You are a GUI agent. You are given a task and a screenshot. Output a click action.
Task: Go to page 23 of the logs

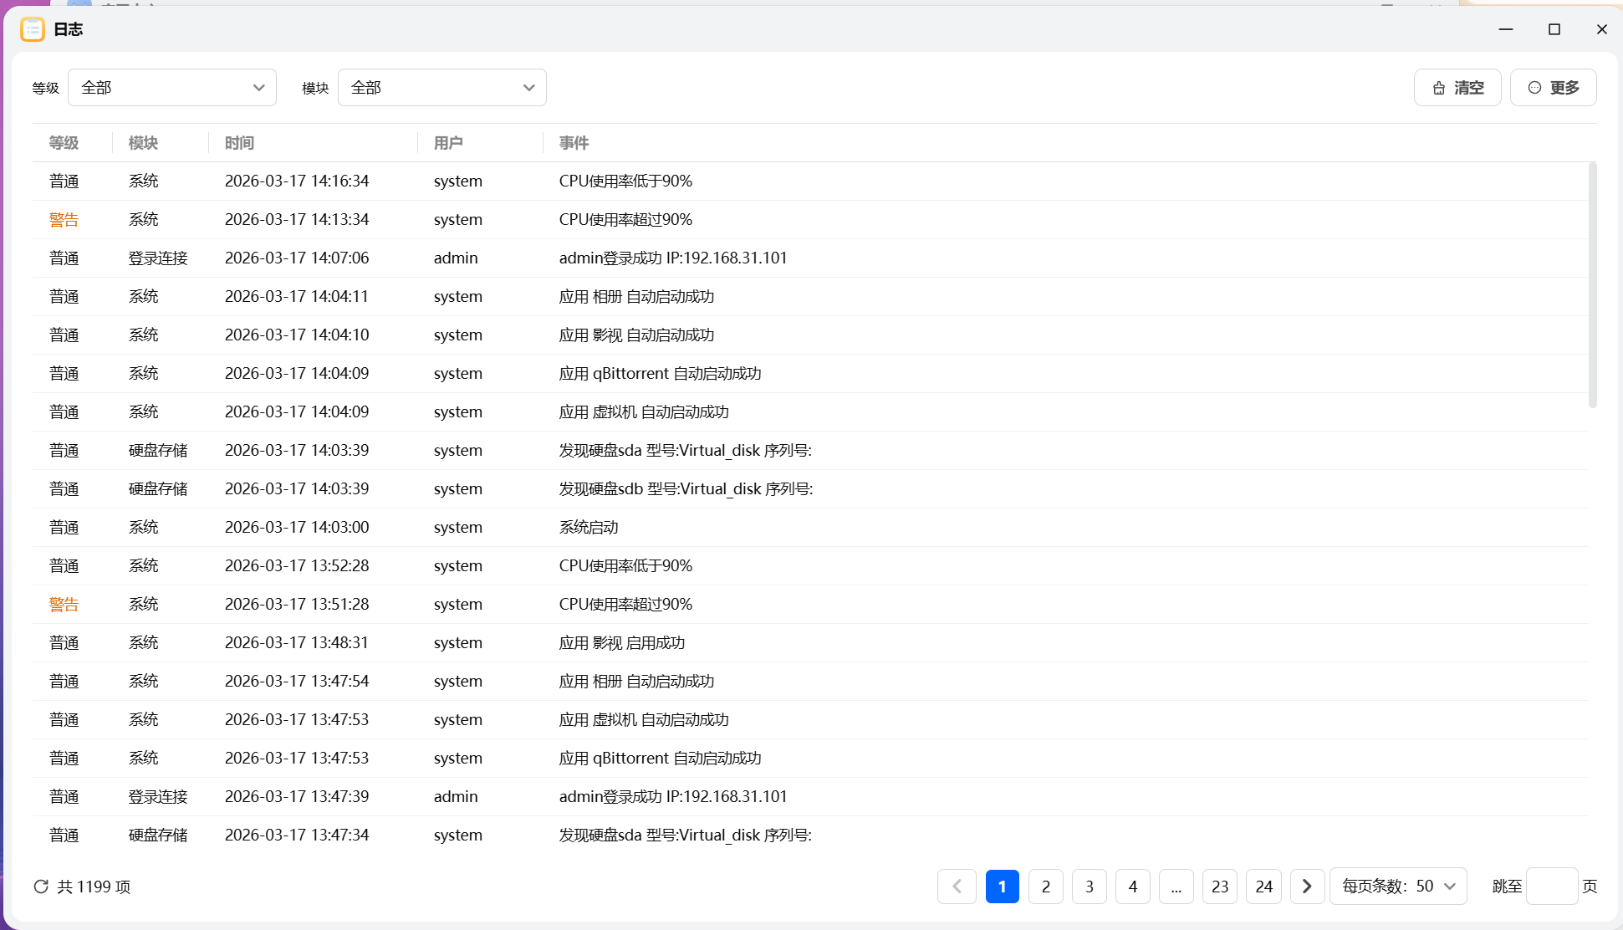click(x=1220, y=887)
